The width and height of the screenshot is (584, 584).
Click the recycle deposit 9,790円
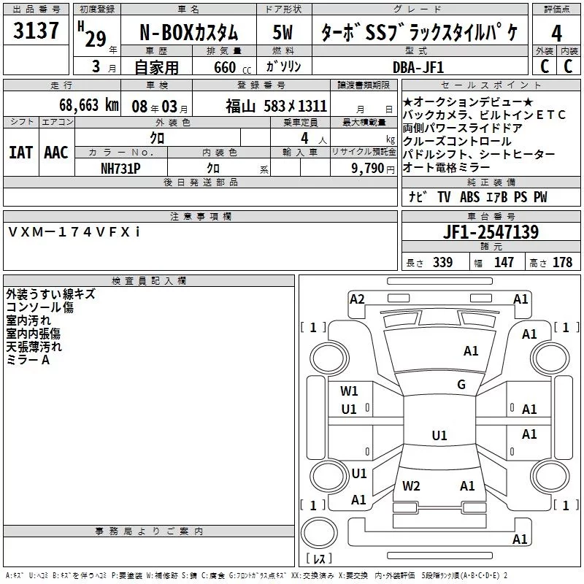[x=373, y=169]
